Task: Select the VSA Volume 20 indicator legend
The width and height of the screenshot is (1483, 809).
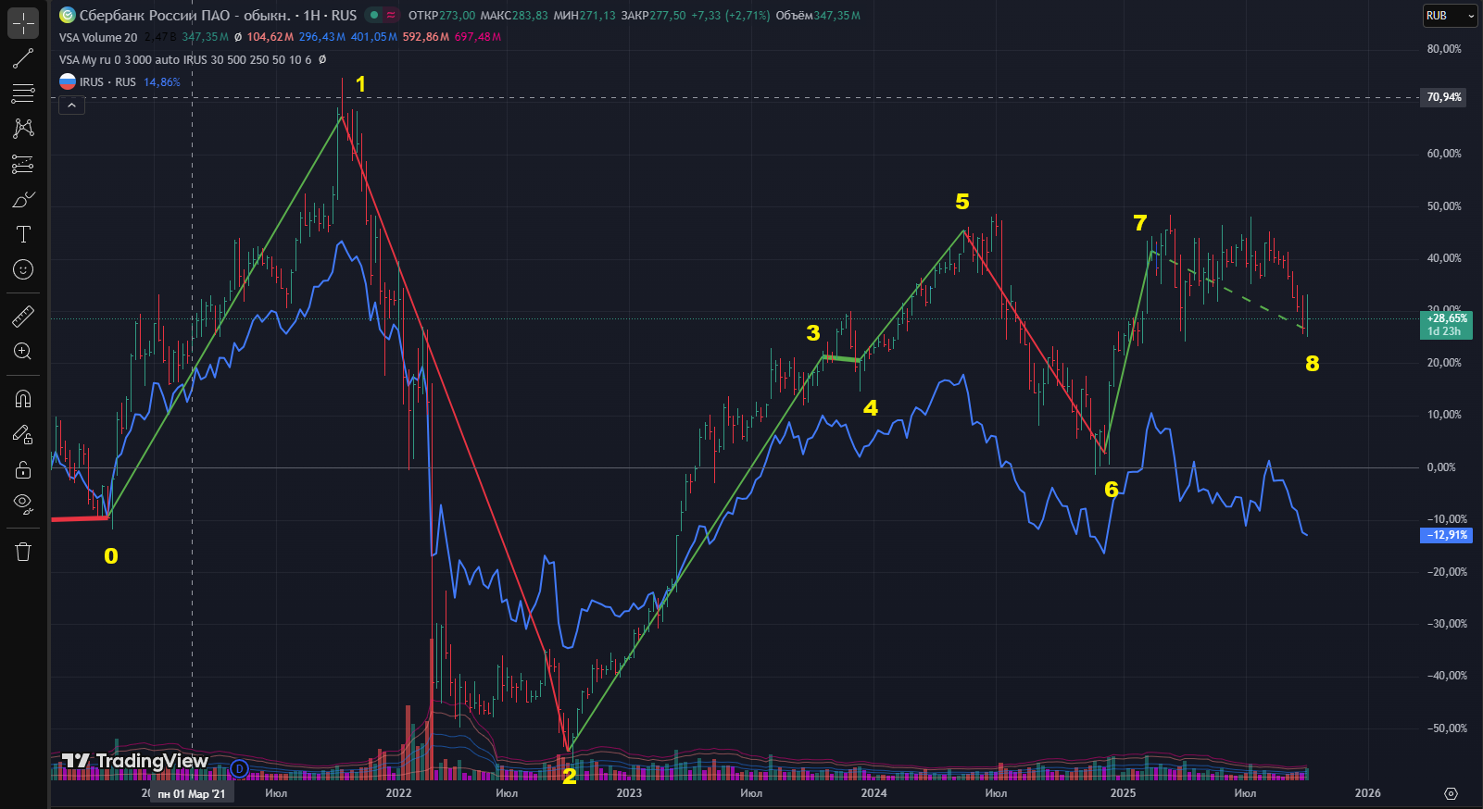Action: pos(98,37)
